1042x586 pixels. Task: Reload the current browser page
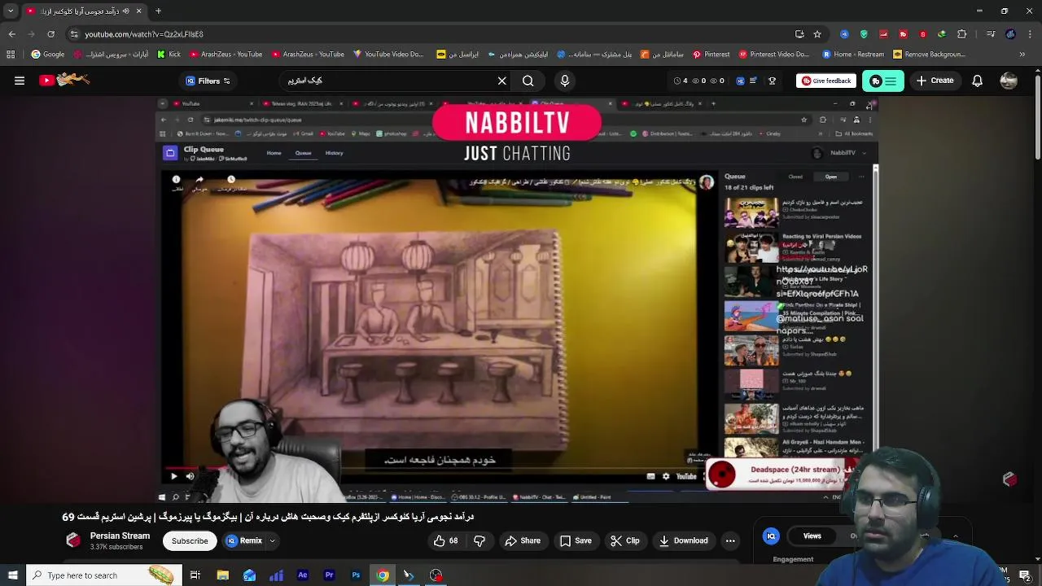51,34
